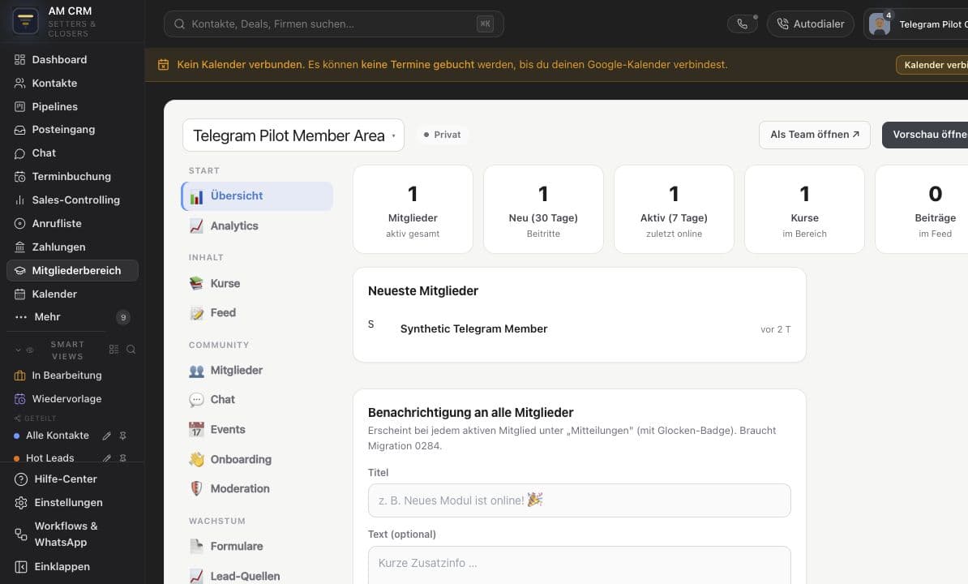This screenshot has width=968, height=584.
Task: Open Einstellungen gear icon
Action: pyautogui.click(x=21, y=503)
